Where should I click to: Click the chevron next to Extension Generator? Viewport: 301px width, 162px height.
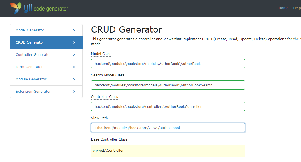[74, 92]
